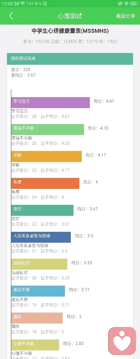Screen dimensions: 140x359
Task: Select the purple 学习压力 bar
Action: click(x=51, y=103)
